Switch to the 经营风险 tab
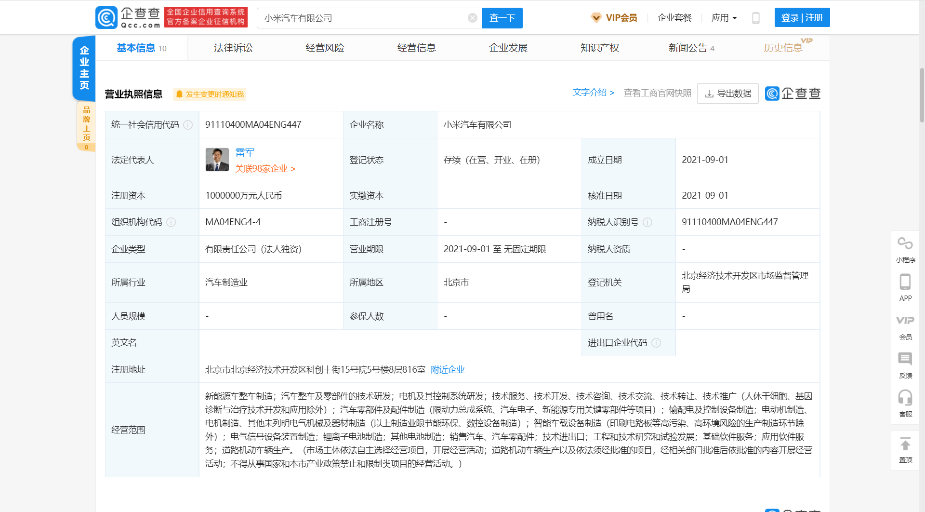Screen dimensions: 925x512 [325, 48]
